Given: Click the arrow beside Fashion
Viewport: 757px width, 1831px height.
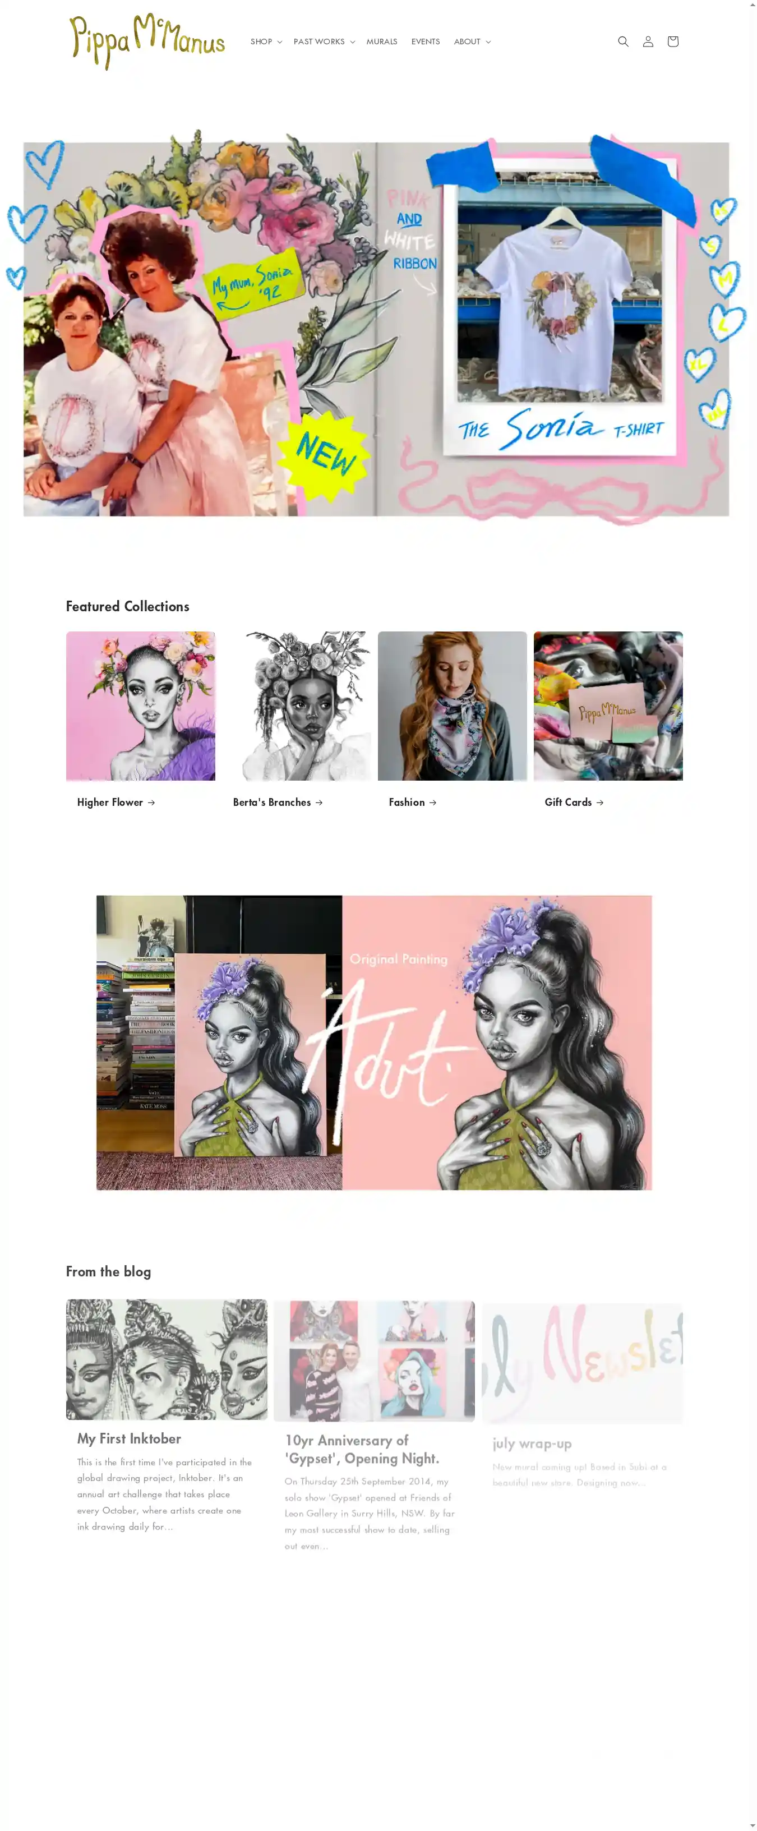Looking at the screenshot, I should 433,802.
